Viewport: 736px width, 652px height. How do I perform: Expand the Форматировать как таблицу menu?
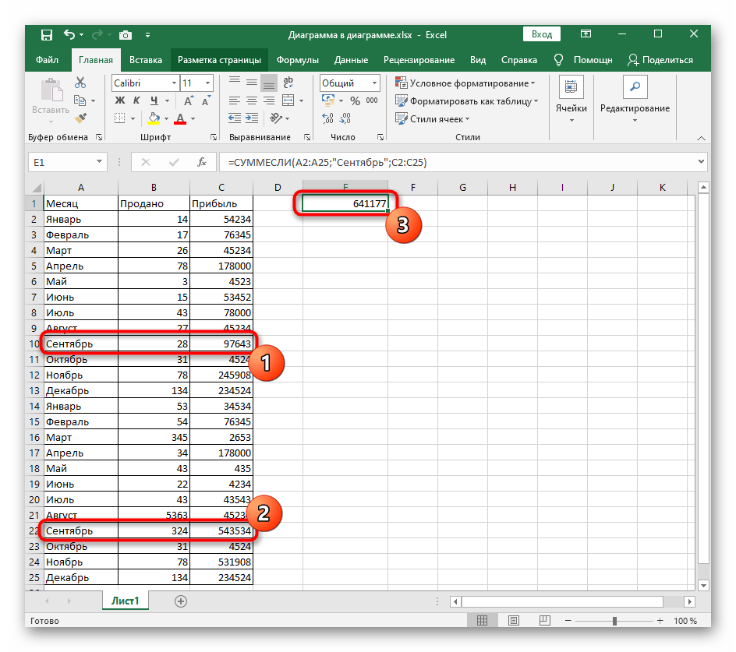[x=466, y=100]
